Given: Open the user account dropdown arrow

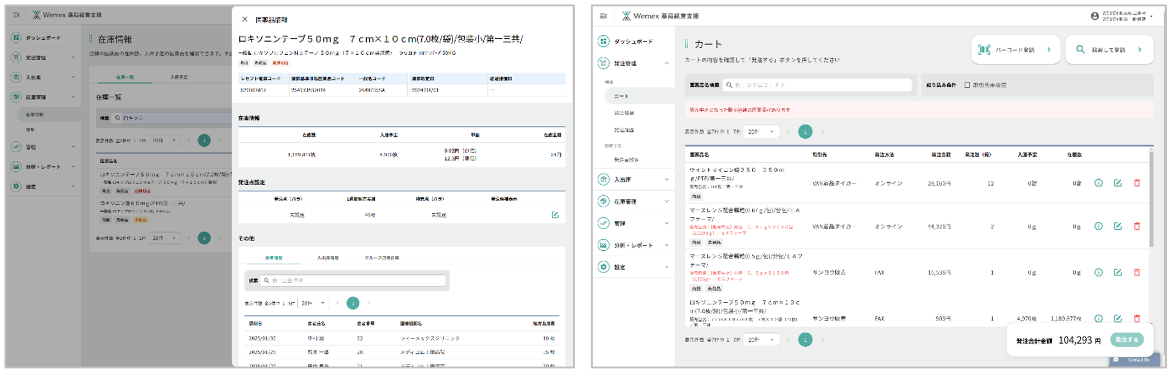Looking at the screenshot, I should coord(1151,16).
